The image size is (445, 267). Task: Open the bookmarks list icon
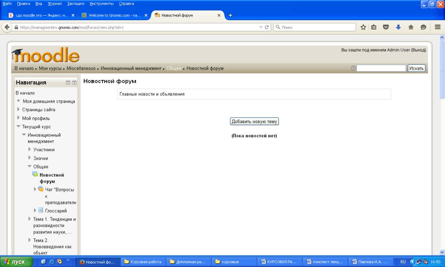point(374,27)
